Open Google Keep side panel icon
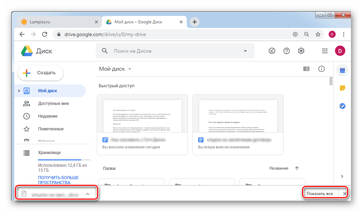The height and width of the screenshot is (212, 363). click(342, 88)
